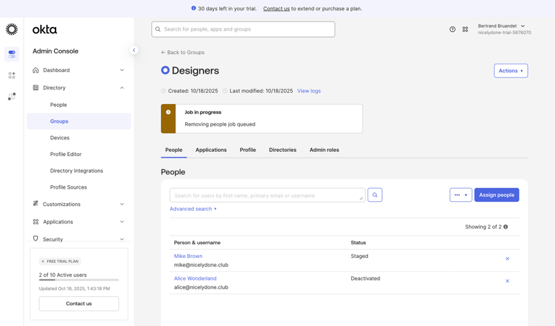The width and height of the screenshot is (555, 326).
Task: Click the magnifier icon in global search
Action: (x=158, y=29)
